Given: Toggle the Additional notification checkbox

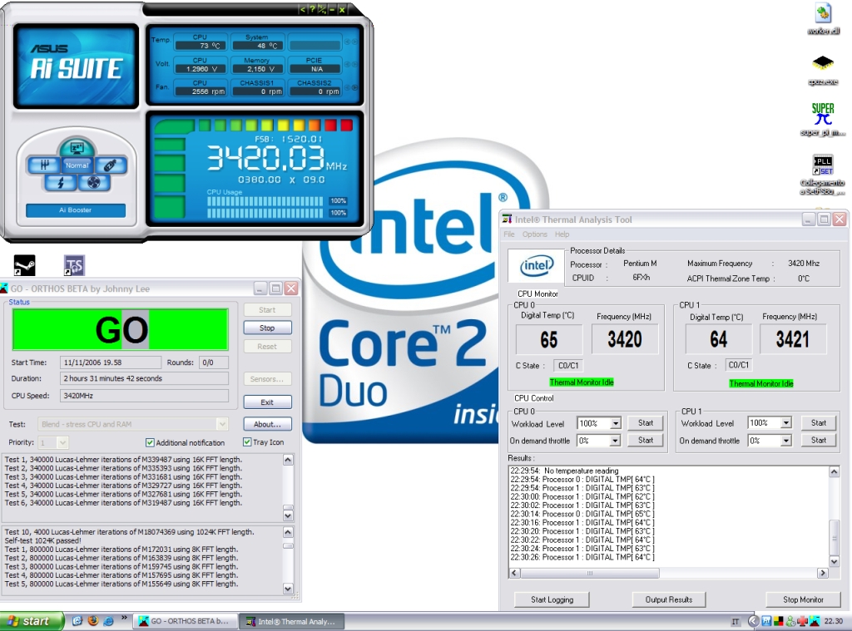Looking at the screenshot, I should (x=150, y=442).
